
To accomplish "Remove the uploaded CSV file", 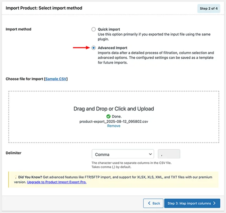I will coord(114,126).
